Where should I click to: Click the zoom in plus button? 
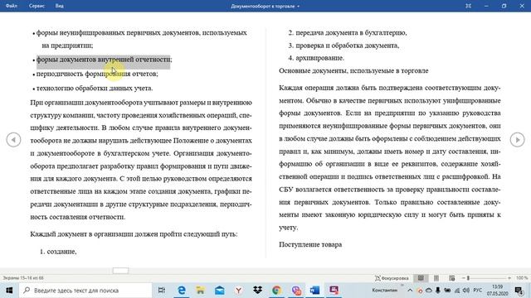point(509,278)
